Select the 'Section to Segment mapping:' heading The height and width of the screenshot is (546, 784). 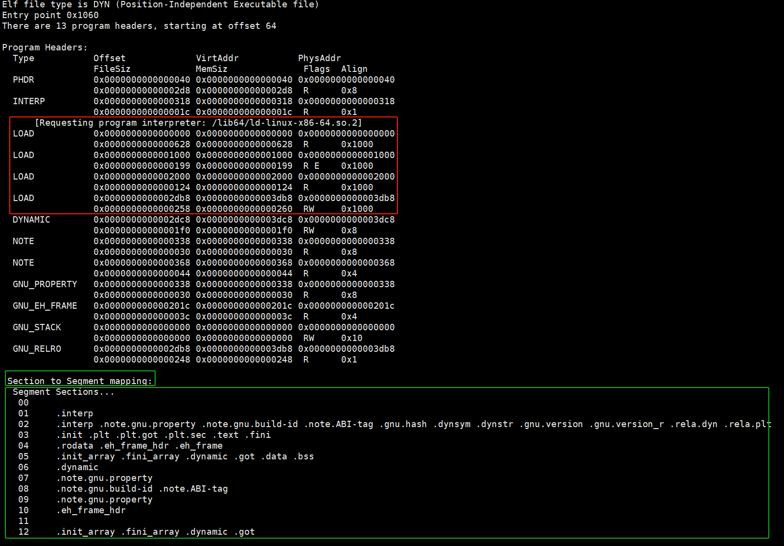80,381
